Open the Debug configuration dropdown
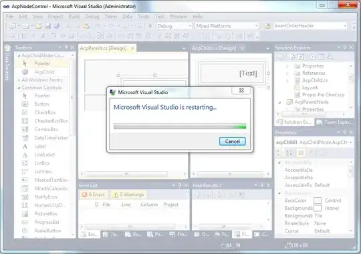The width and height of the screenshot is (361, 254). (x=174, y=26)
